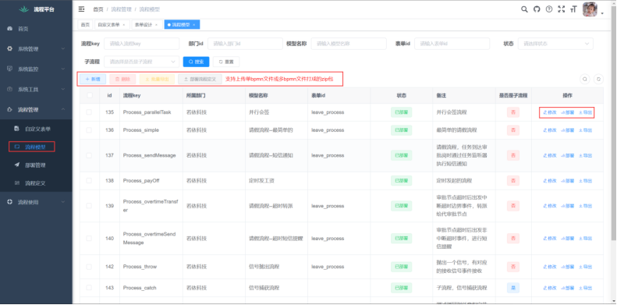Open the font size setting icon

click(574, 9)
